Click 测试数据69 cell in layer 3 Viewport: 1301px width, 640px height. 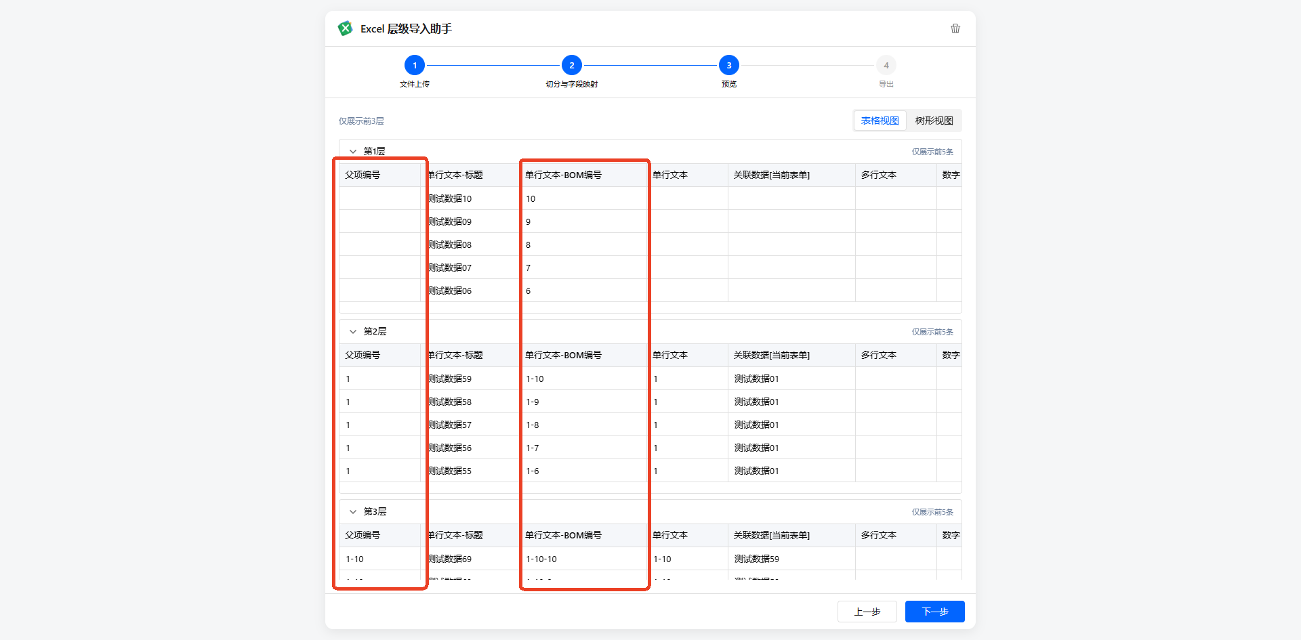pos(470,559)
